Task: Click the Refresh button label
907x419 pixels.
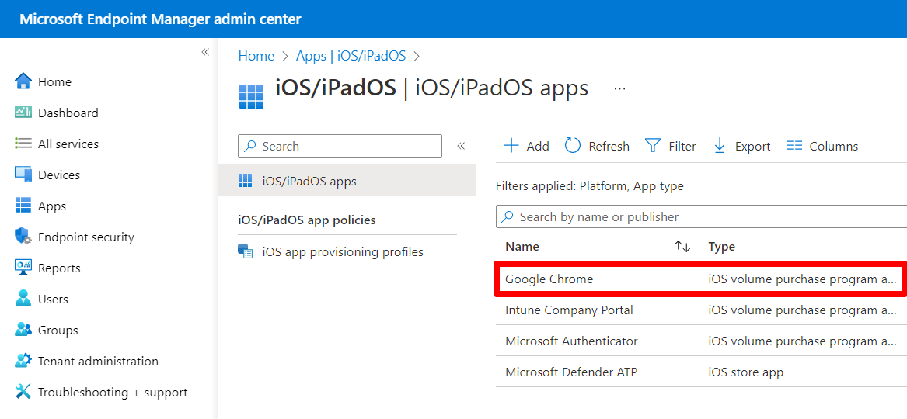Action: [x=609, y=147]
